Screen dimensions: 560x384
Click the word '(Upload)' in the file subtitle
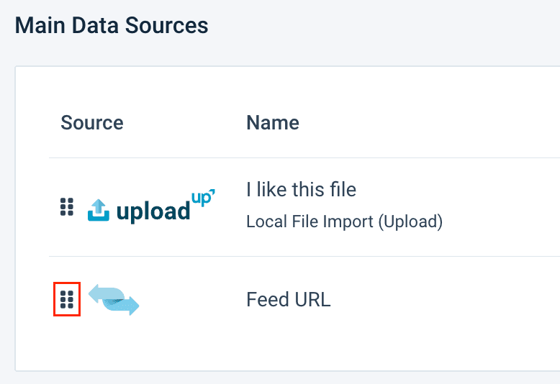point(412,221)
